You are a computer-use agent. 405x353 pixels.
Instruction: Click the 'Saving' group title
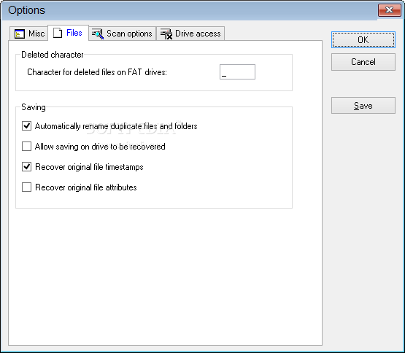click(x=34, y=107)
